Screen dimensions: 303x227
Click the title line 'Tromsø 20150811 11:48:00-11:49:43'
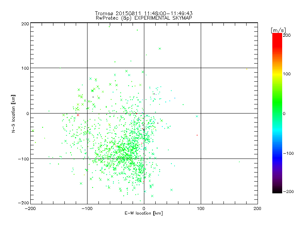pos(144,13)
